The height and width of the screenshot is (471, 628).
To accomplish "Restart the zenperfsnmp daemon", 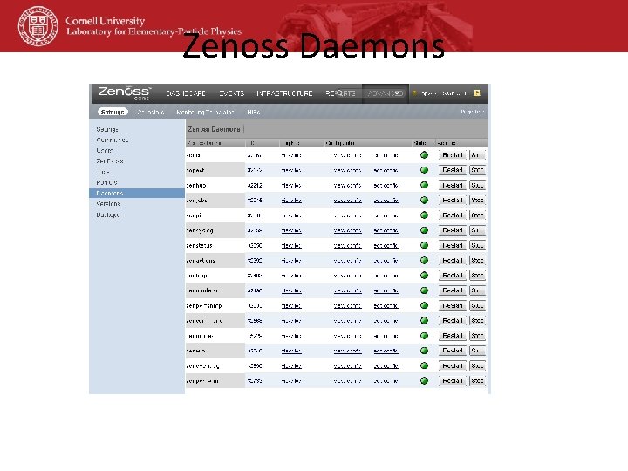I will [x=453, y=305].
